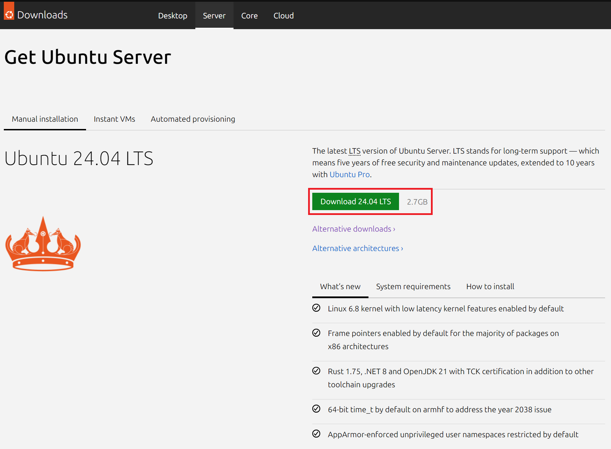Select the Server nav item
The height and width of the screenshot is (449, 611).
click(x=214, y=16)
